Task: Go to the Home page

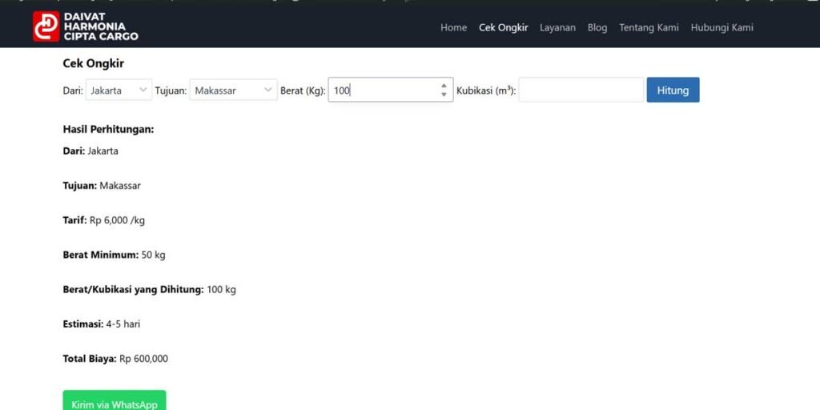Action: 453,27
